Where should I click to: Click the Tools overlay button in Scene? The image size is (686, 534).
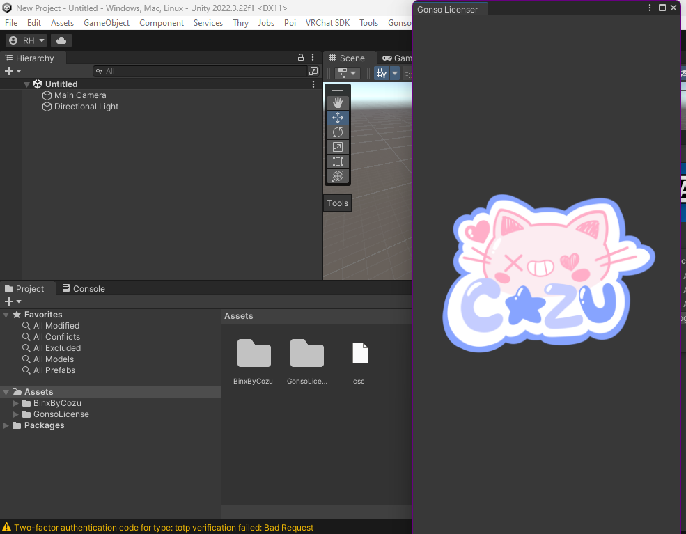(x=337, y=203)
